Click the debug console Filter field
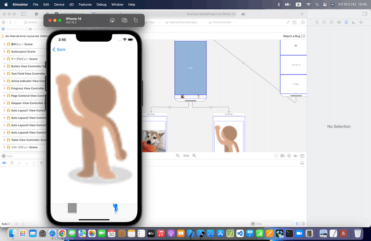 point(271,224)
